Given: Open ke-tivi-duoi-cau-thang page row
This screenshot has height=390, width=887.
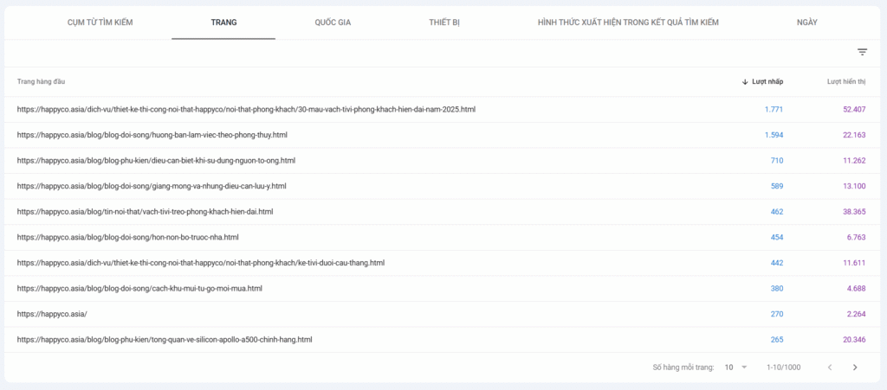Looking at the screenshot, I should click(x=201, y=263).
